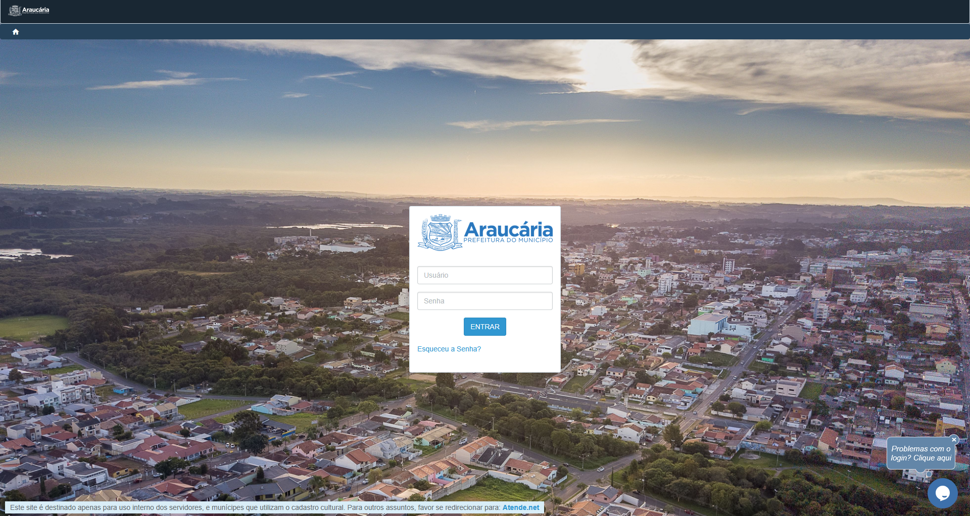This screenshot has width=970, height=516.
Task: Dismiss the login help tooltip
Action: [x=954, y=440]
